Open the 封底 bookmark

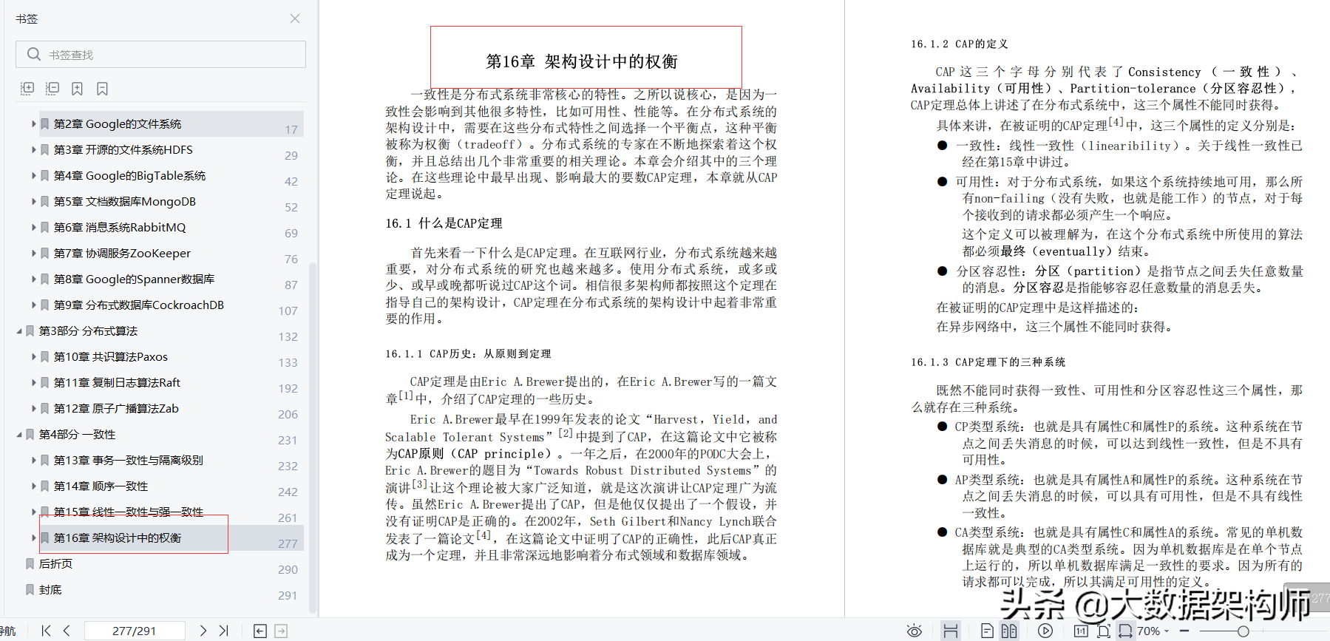pyautogui.click(x=50, y=589)
